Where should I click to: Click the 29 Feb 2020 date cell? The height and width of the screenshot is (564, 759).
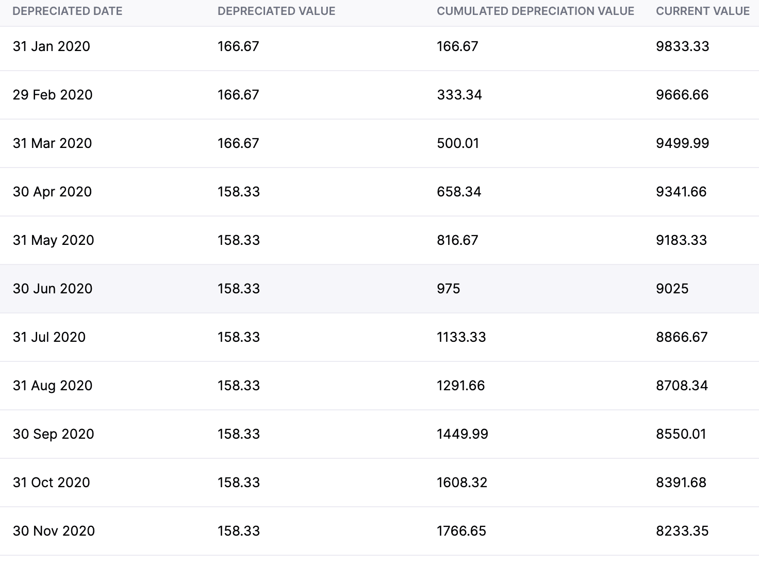[53, 95]
